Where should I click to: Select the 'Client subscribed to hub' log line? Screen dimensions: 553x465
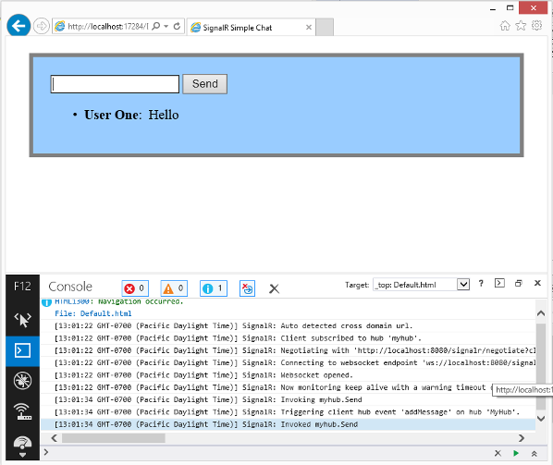(x=289, y=338)
